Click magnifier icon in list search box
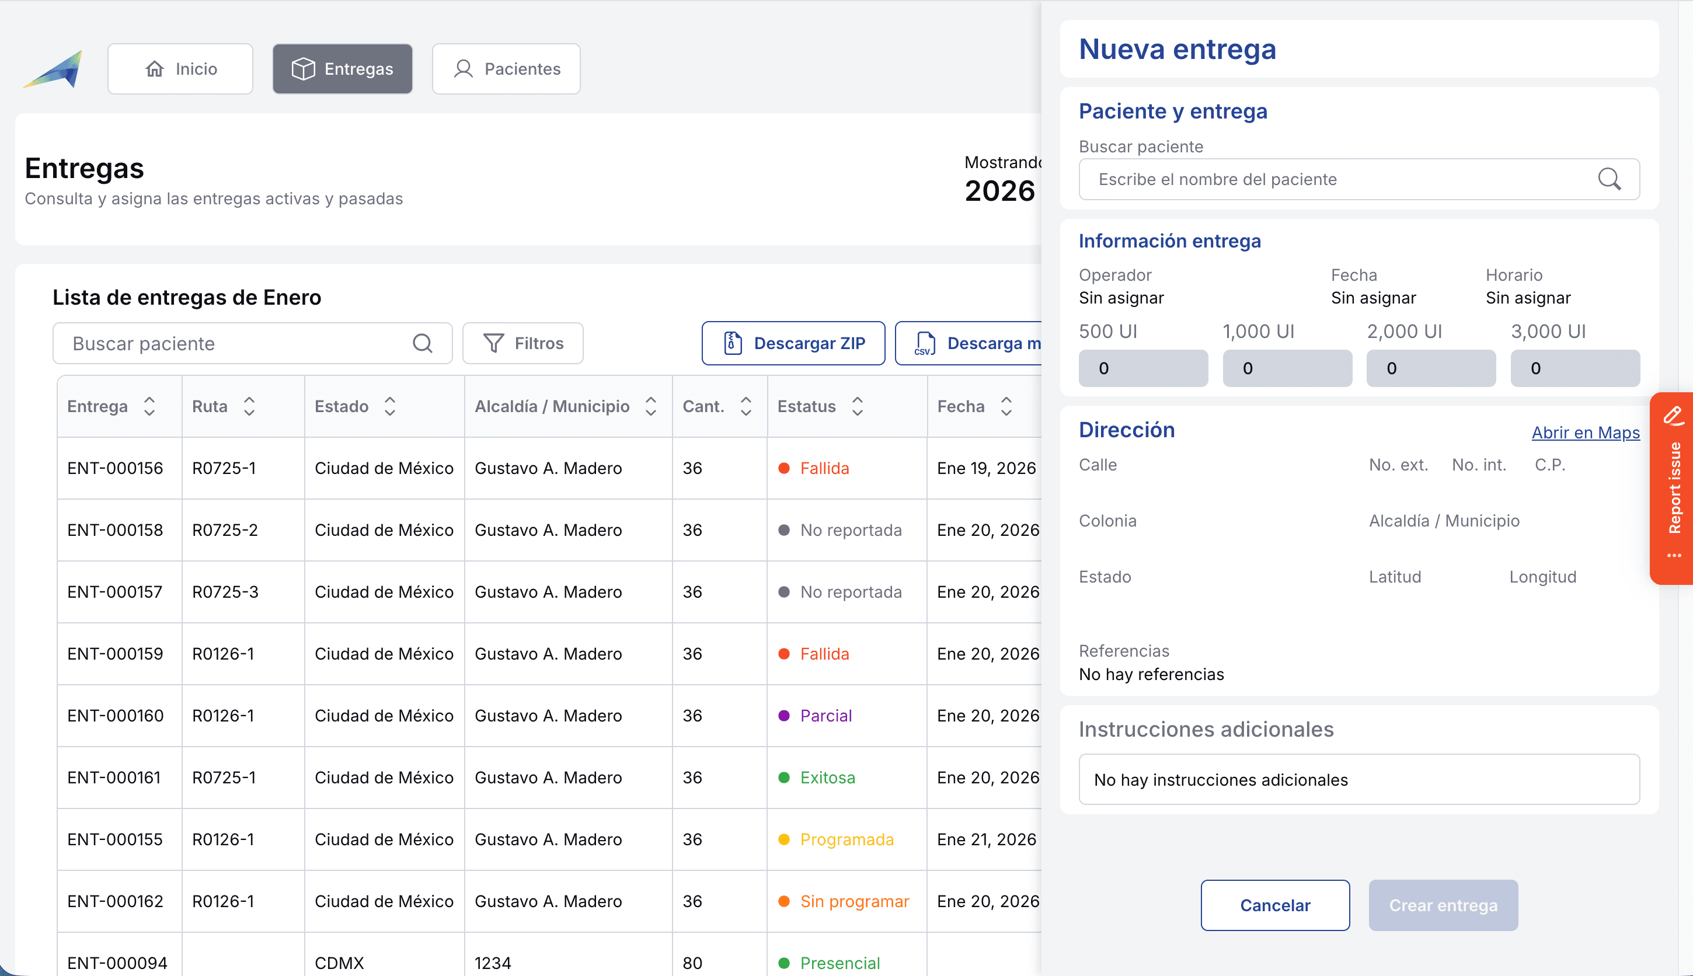Viewport: 1693px width, 976px height. click(x=422, y=343)
